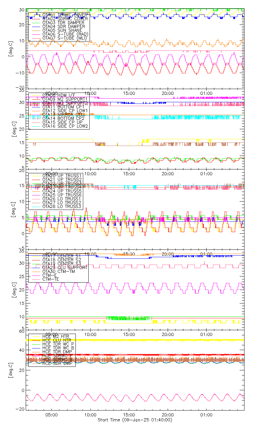This screenshot has height=434, width=257.
Task: Click the CTM-TE legend label
Action: pyautogui.click(x=51, y=279)
